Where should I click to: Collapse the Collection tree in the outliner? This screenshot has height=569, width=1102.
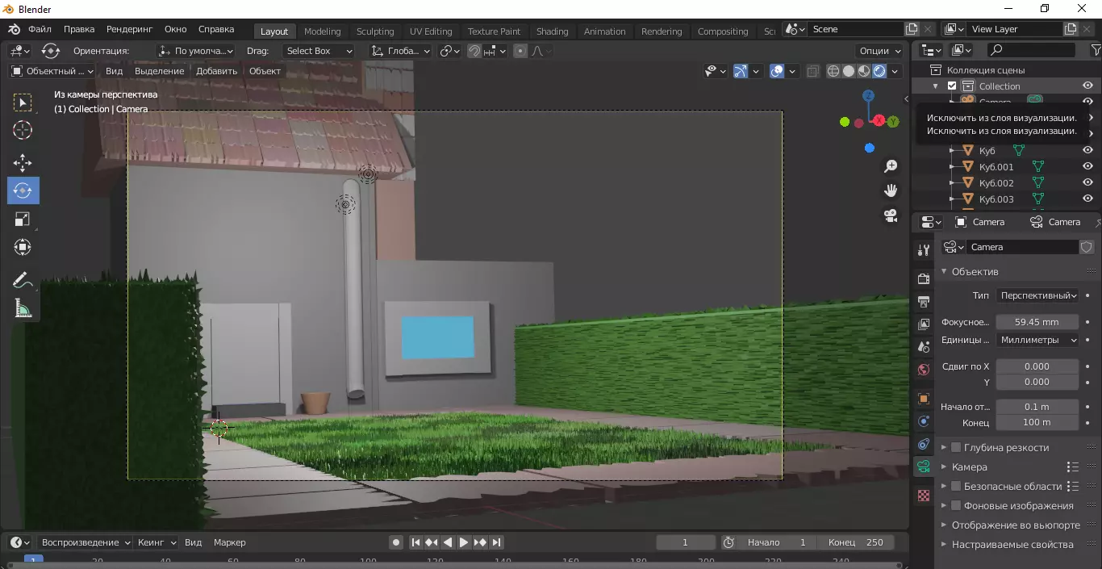coord(936,86)
